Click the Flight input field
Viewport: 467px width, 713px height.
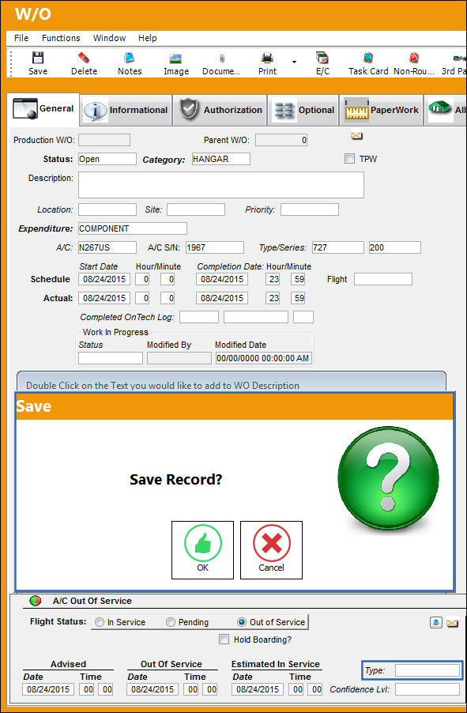click(383, 279)
